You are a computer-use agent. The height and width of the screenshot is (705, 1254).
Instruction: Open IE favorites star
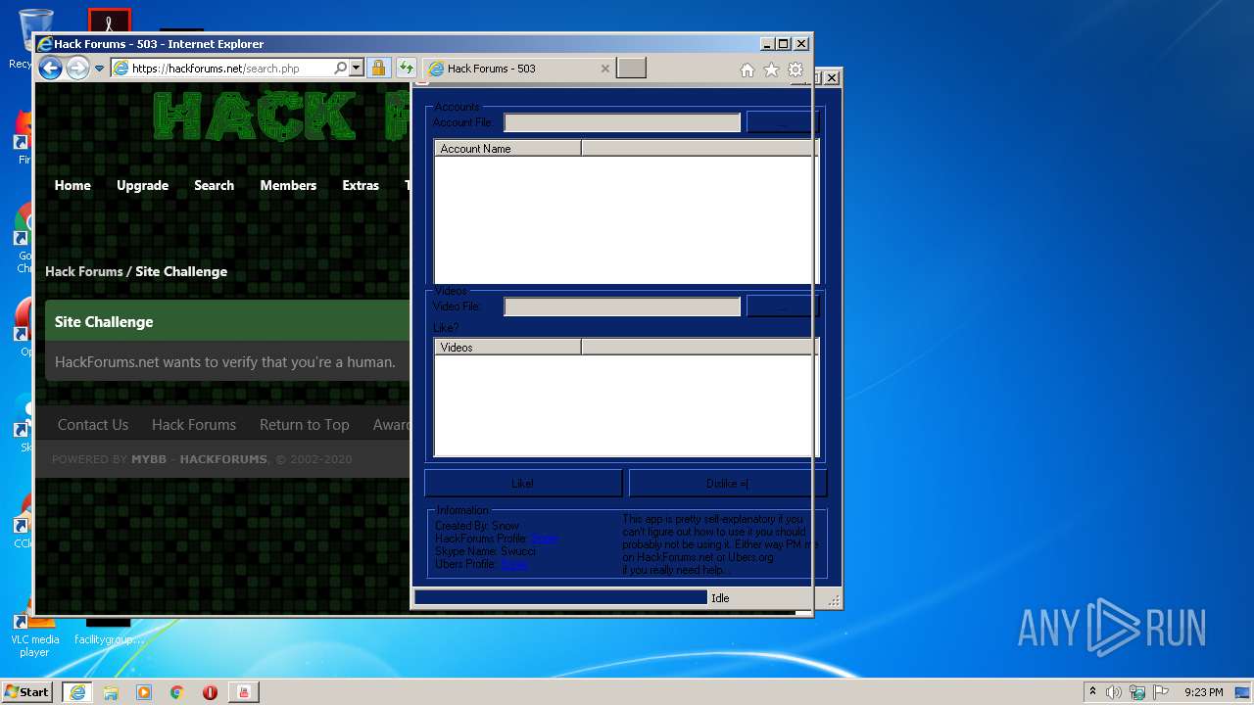(x=771, y=70)
